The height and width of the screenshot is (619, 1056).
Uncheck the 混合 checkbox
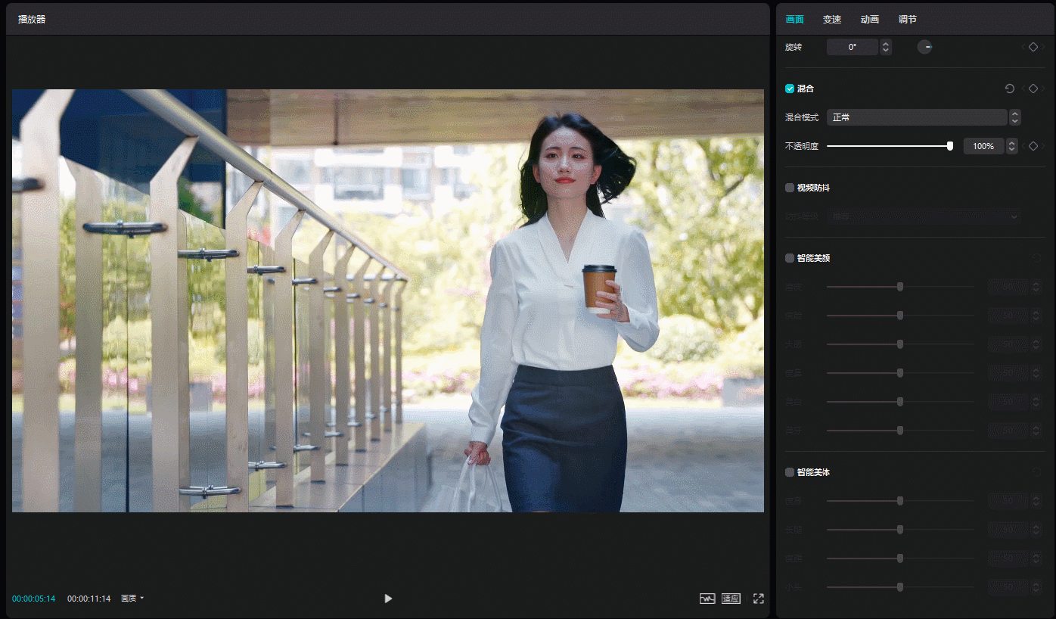(790, 89)
